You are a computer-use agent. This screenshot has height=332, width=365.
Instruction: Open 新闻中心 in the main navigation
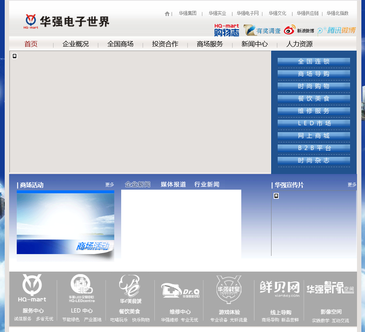pos(254,44)
